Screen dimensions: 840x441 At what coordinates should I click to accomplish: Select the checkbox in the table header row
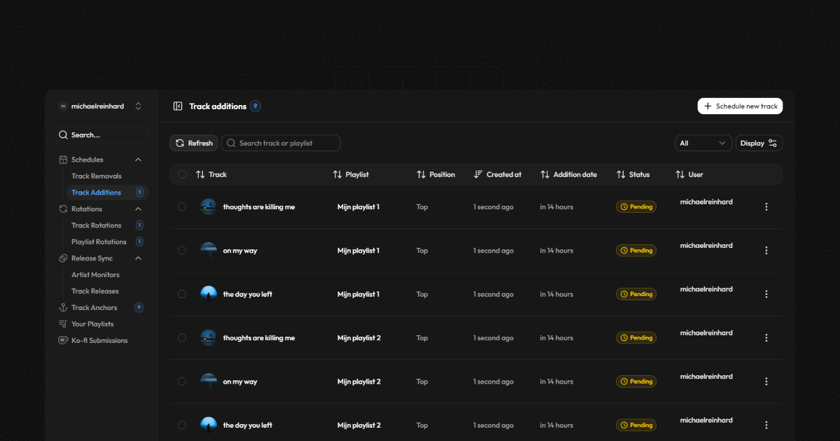tap(182, 174)
